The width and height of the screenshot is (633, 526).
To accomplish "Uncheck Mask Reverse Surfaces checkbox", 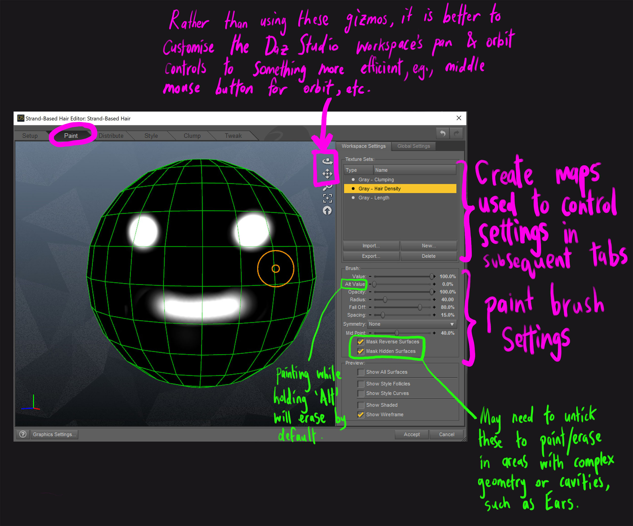I will pyautogui.click(x=361, y=342).
